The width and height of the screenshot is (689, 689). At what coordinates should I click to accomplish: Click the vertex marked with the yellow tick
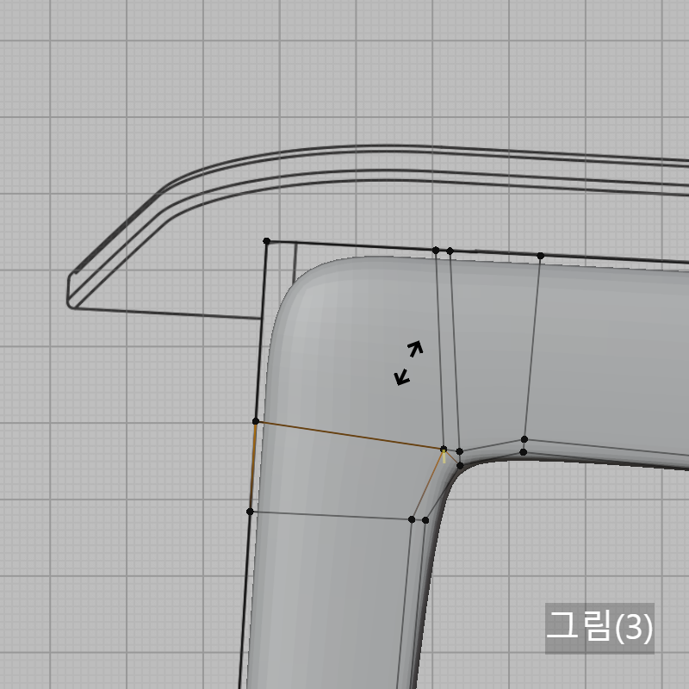tap(444, 449)
